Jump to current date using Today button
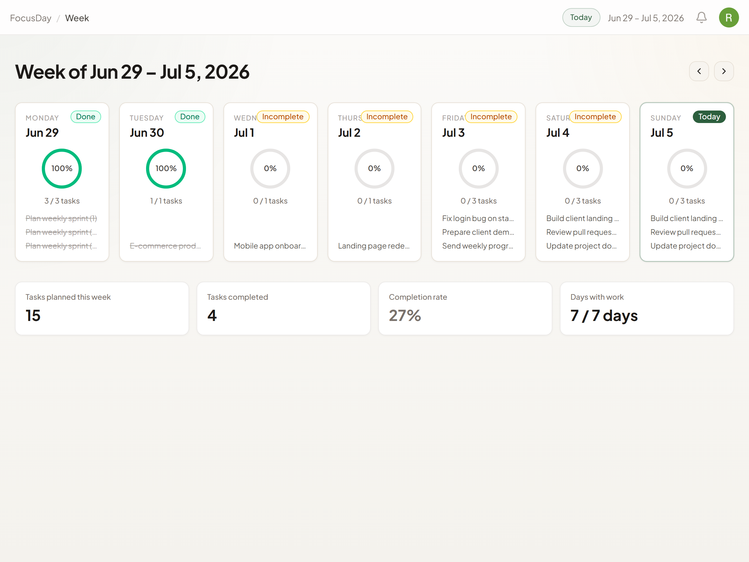The width and height of the screenshot is (749, 562). tap(581, 17)
